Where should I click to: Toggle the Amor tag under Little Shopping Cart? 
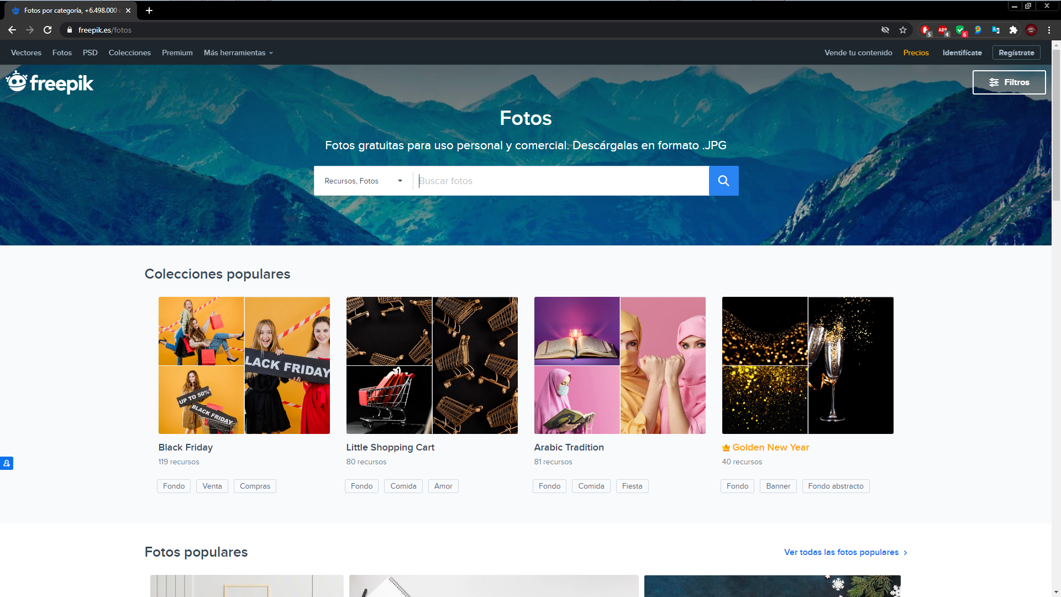coord(443,486)
